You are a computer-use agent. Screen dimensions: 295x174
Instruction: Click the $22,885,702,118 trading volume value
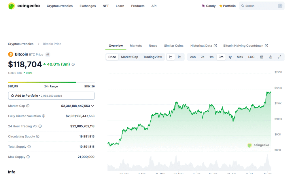tap(82, 126)
